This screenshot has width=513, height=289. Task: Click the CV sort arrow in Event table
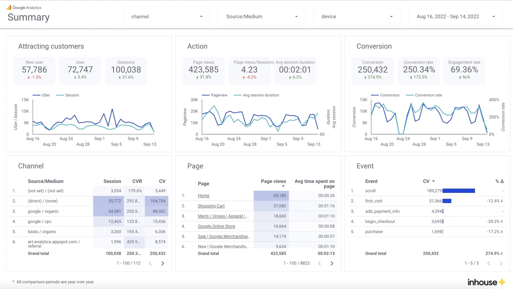tap(433, 181)
